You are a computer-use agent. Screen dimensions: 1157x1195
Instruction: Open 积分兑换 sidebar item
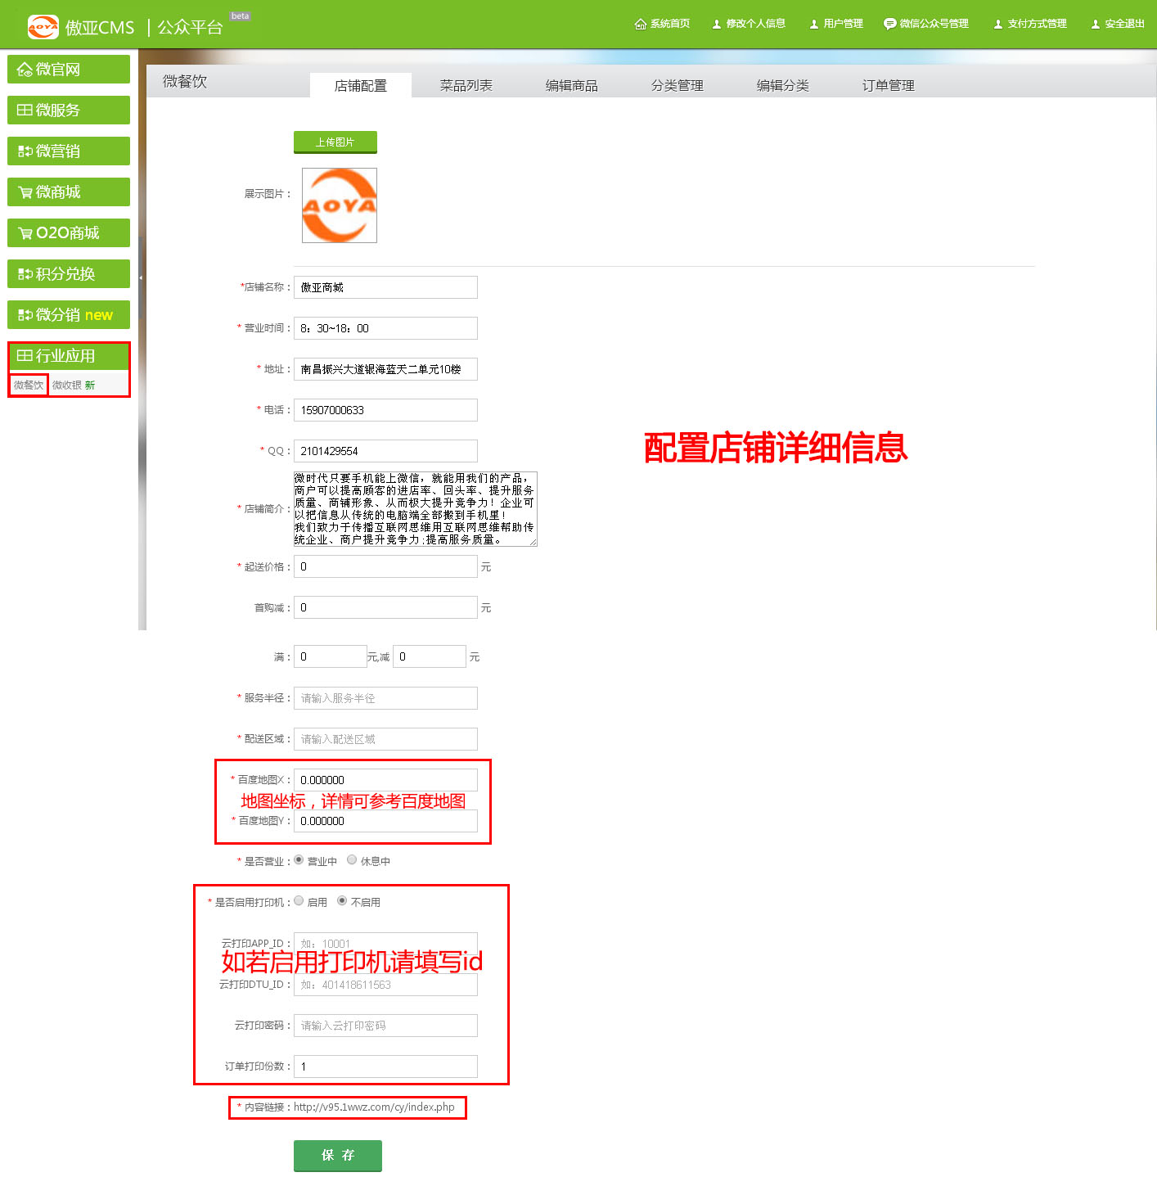point(69,274)
